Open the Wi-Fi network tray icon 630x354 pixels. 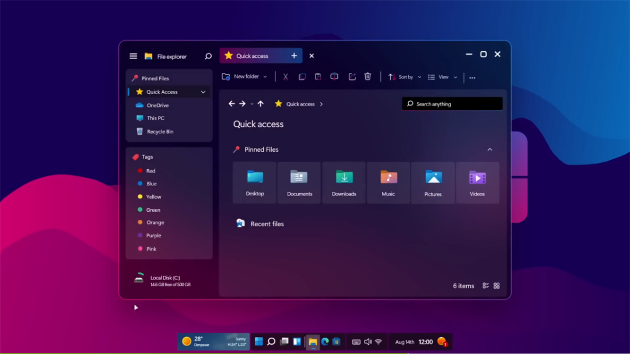[379, 342]
